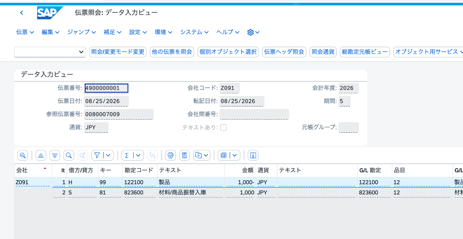Expand the sum options dropdown arrow
Viewport: 463px width, 239px height.
139,155
